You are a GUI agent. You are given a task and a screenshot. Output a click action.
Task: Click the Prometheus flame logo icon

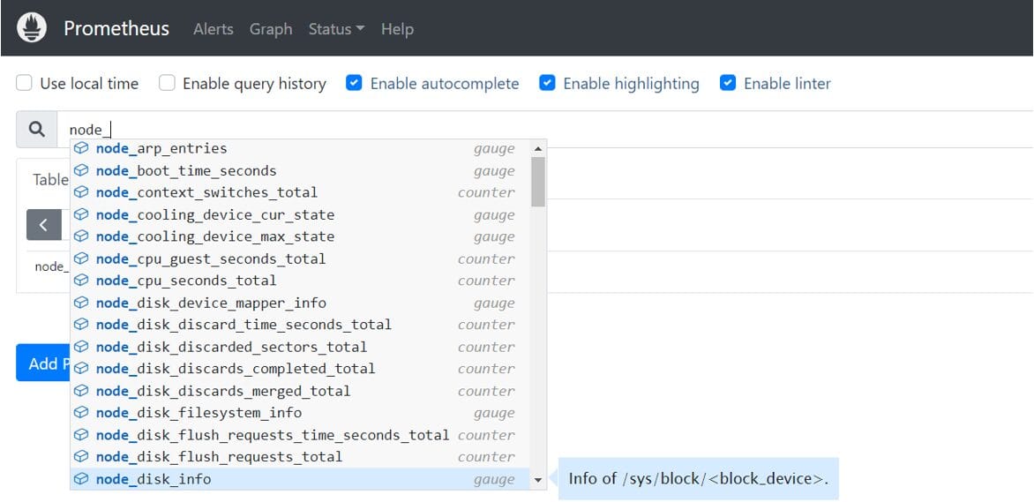(x=32, y=28)
